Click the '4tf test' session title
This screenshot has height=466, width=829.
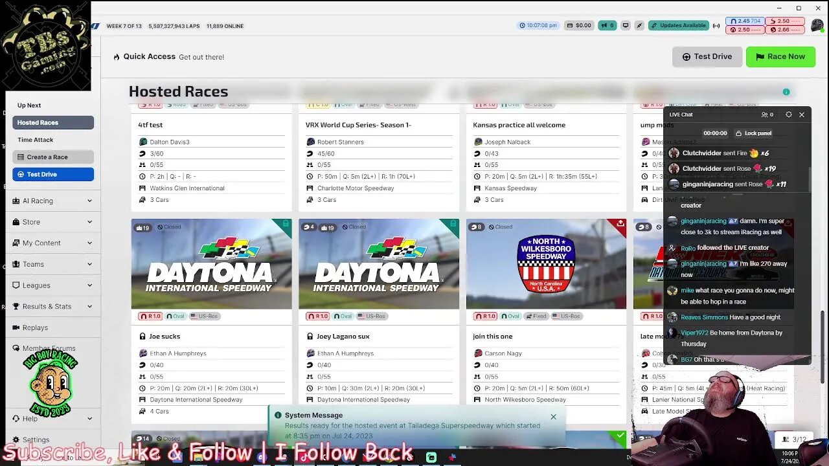[150, 125]
